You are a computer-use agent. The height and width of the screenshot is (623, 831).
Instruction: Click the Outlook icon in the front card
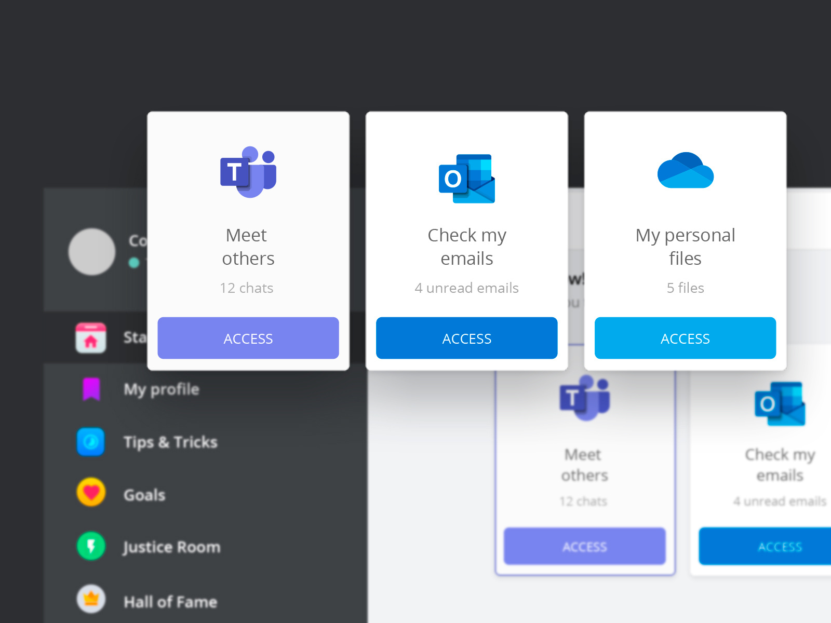click(x=467, y=179)
